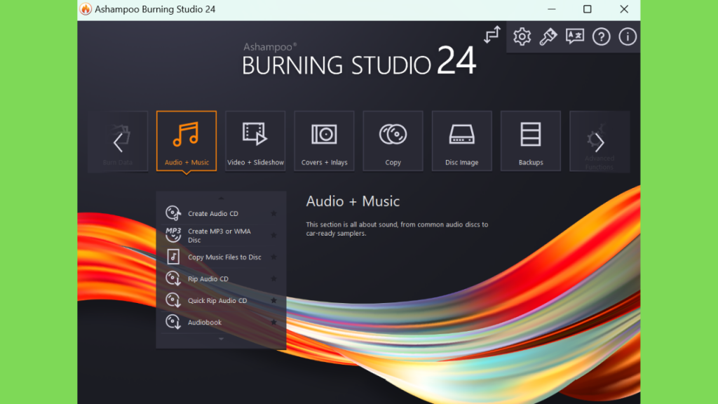Open the Covers + Inlays category
The height and width of the screenshot is (404, 718).
(324, 141)
